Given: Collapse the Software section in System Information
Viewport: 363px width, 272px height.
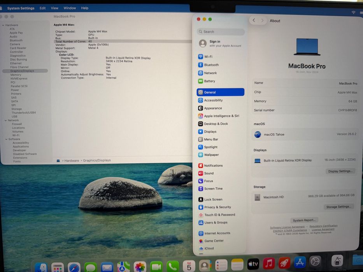Looking at the screenshot, I should [x=6, y=139].
